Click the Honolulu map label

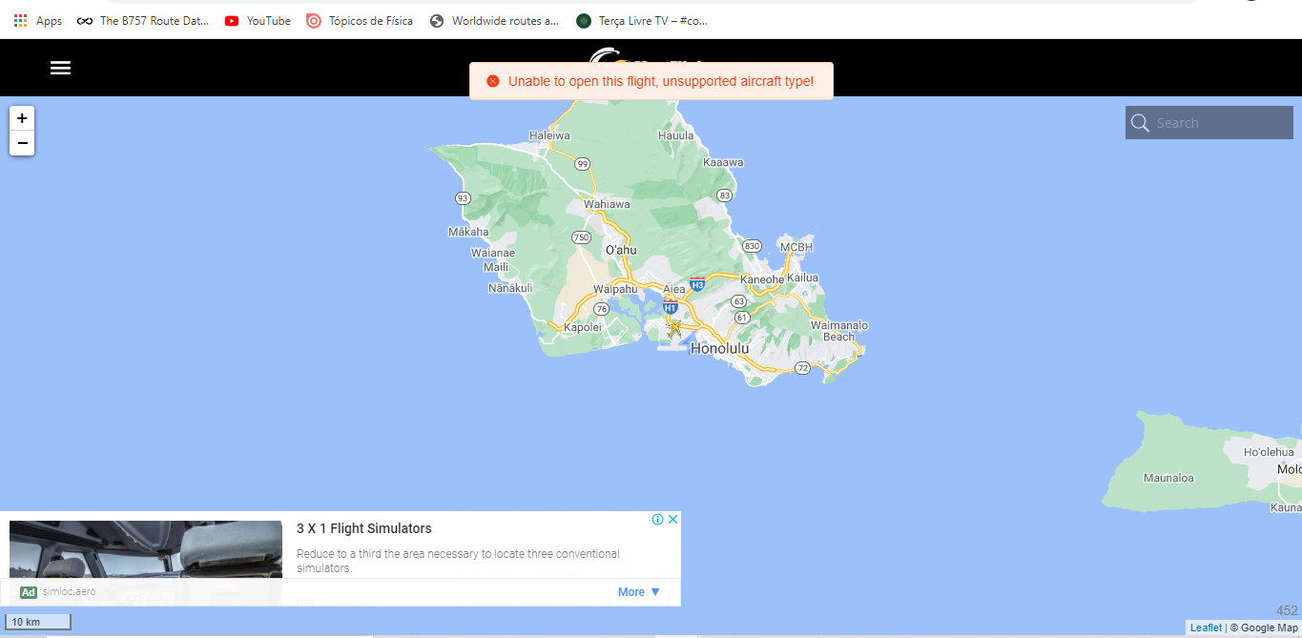(719, 349)
